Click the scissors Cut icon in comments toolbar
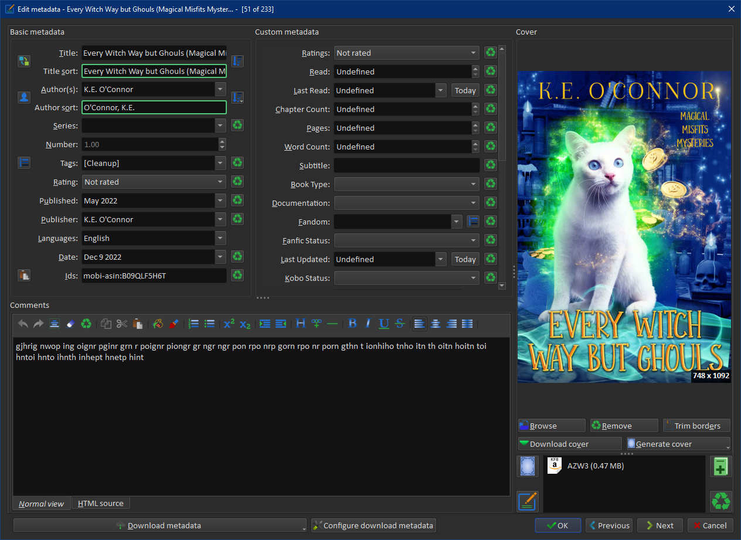741x540 pixels. [122, 324]
